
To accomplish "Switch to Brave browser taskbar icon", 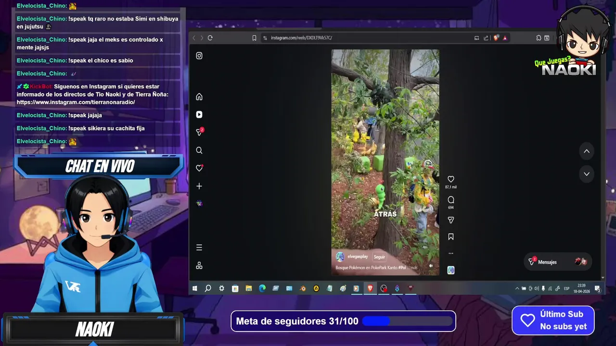I will pos(370,288).
